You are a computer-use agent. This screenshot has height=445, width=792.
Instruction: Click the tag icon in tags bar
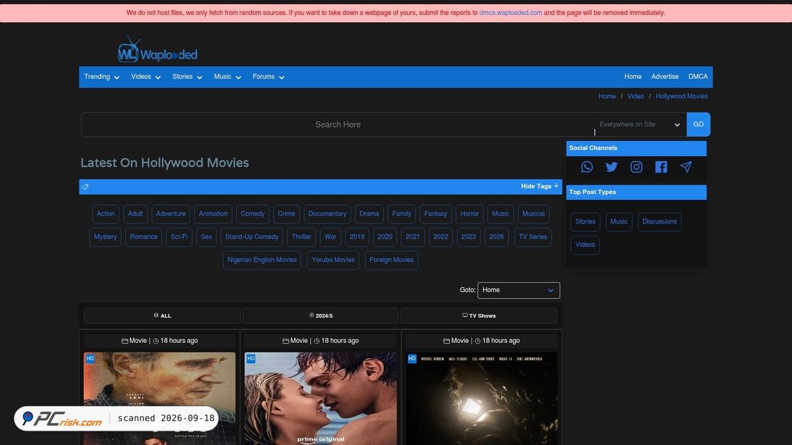coord(86,187)
